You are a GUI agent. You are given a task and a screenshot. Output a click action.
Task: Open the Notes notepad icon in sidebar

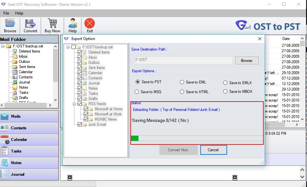(5, 162)
